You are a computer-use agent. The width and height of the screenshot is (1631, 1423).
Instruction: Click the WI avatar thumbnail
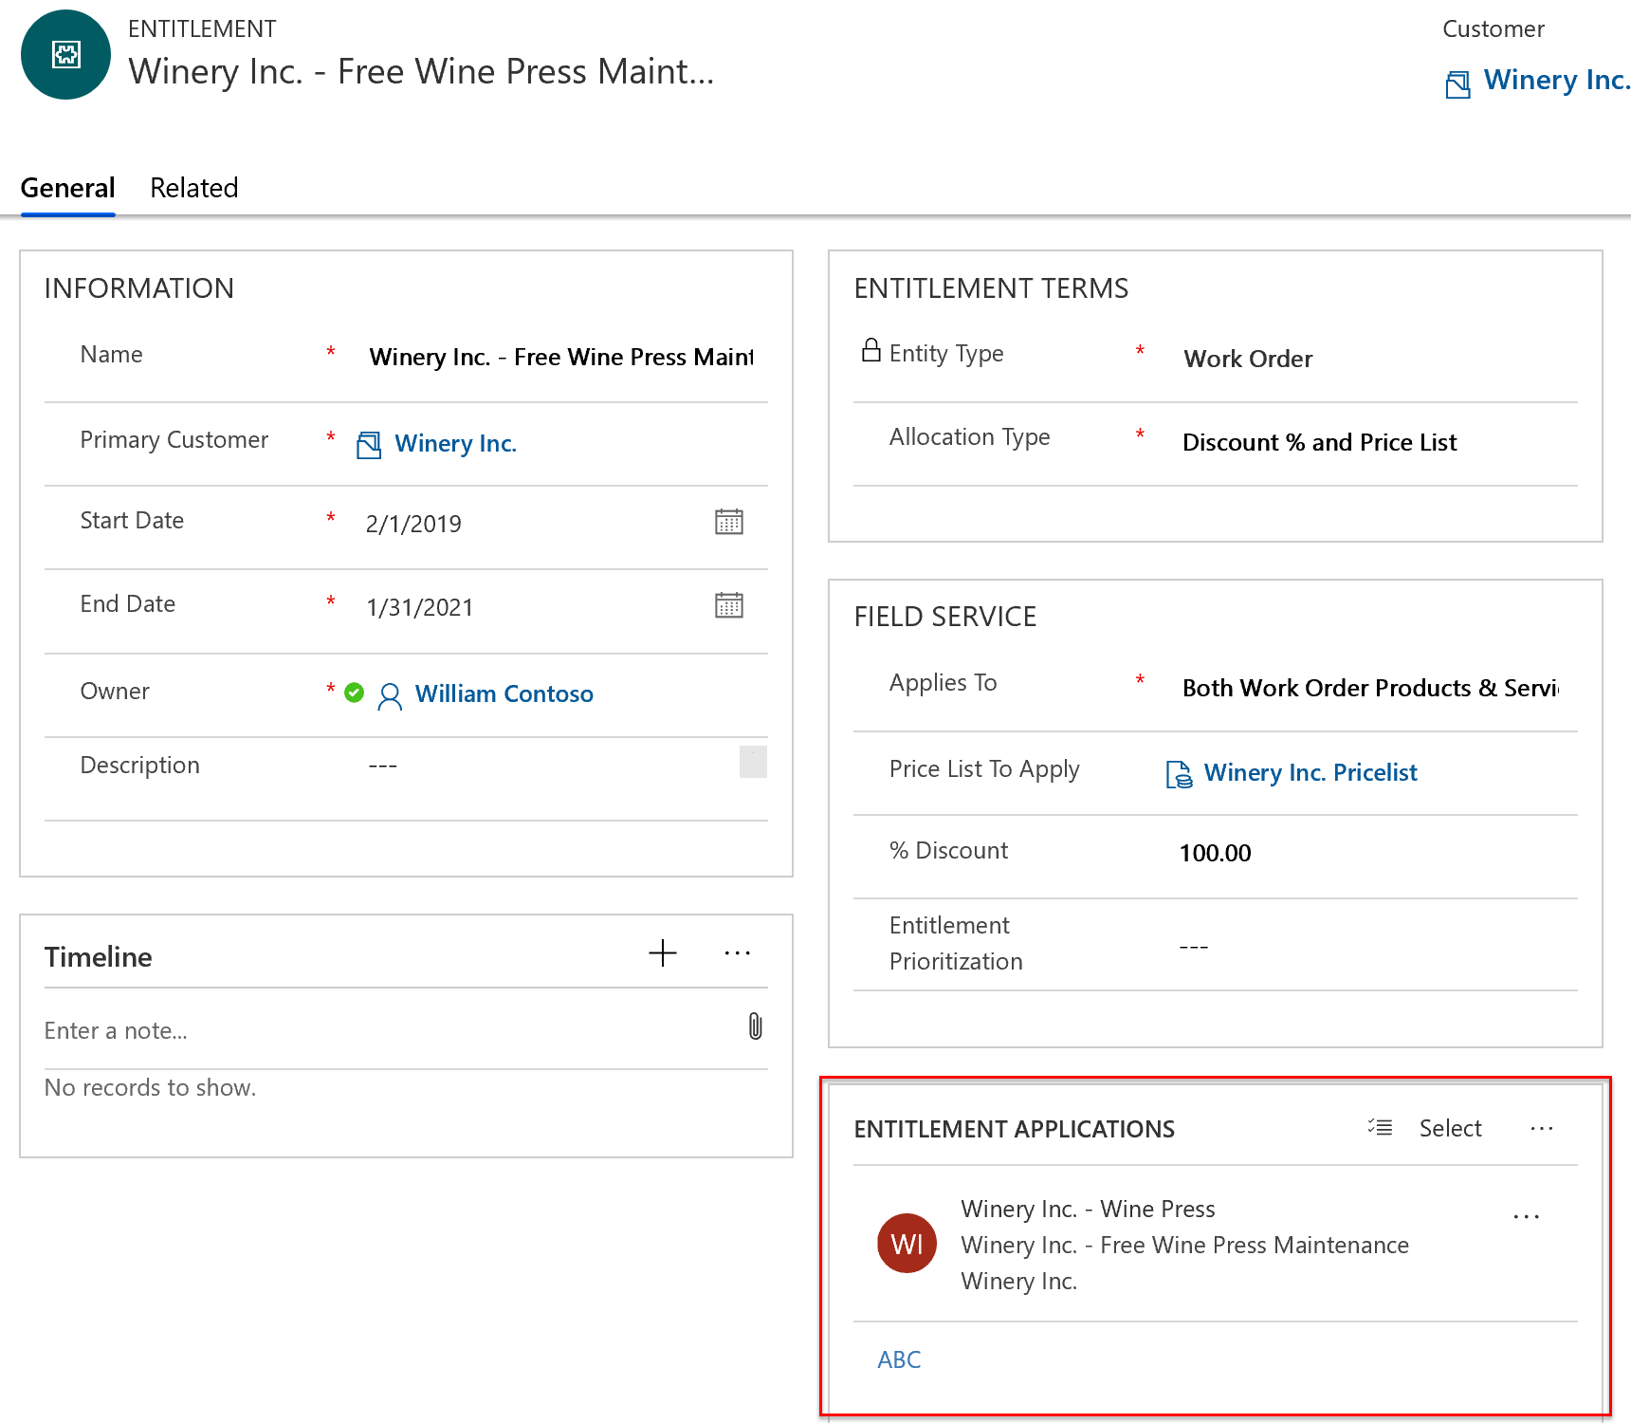[x=907, y=1244]
